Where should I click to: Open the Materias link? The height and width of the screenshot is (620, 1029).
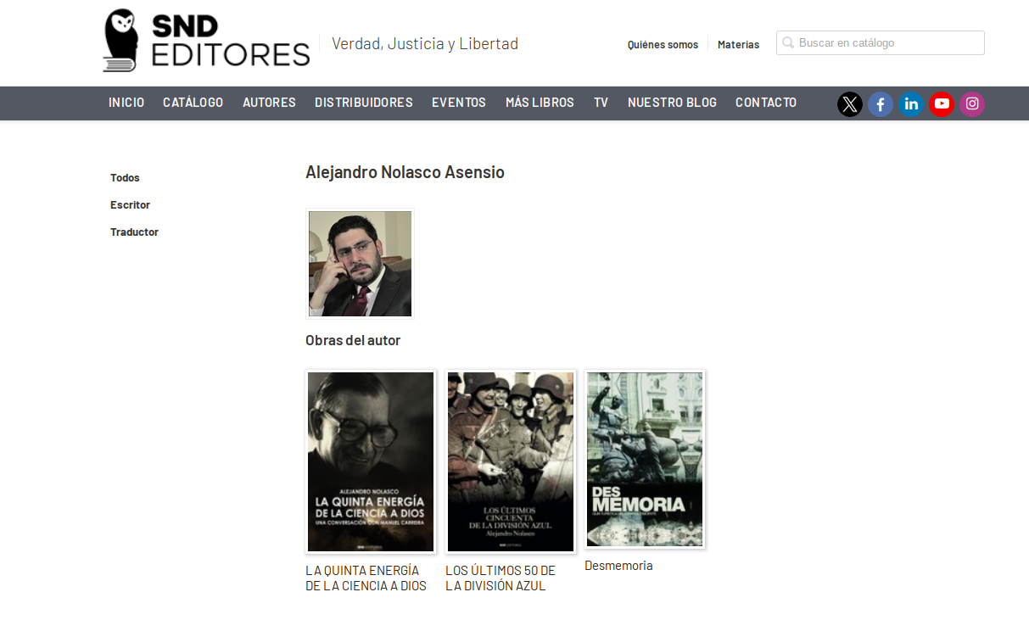[738, 45]
